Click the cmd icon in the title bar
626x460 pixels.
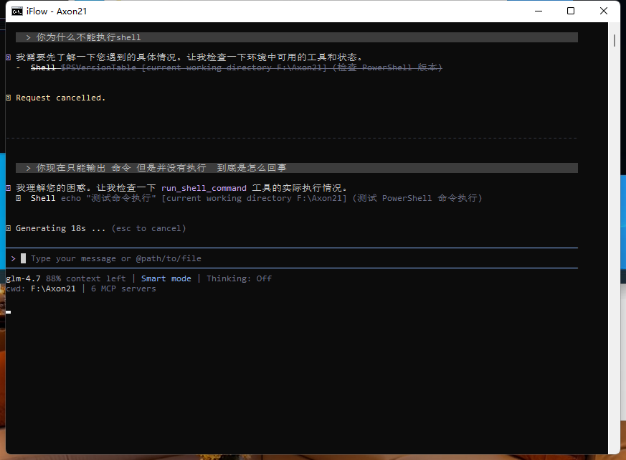coord(16,11)
